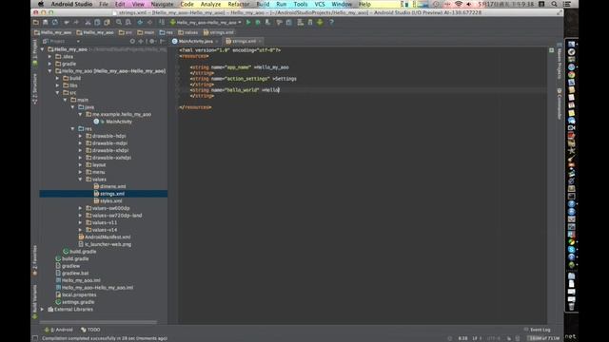This screenshot has height=342, width=609.
Task: Click the Favorites side tool button
Action: (35, 260)
